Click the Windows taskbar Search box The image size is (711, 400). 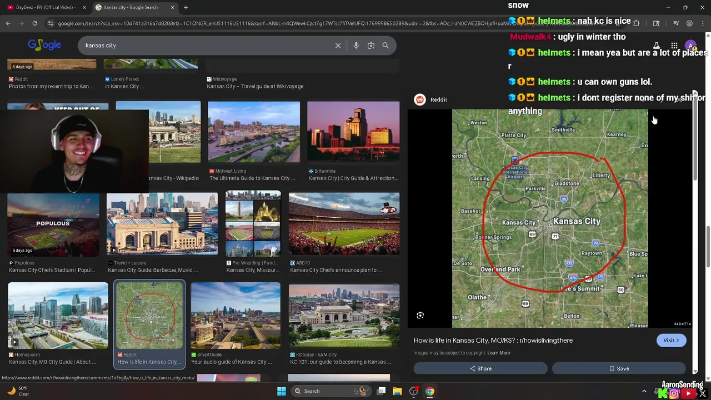pos(331,391)
